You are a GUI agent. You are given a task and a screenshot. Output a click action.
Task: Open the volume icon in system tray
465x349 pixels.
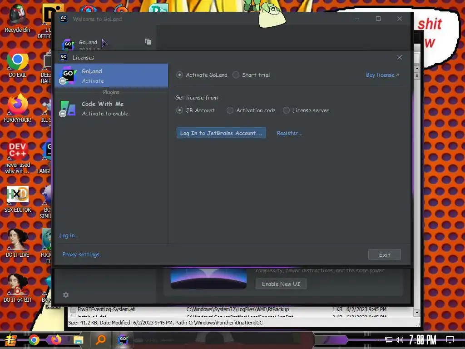pyautogui.click(x=400, y=340)
